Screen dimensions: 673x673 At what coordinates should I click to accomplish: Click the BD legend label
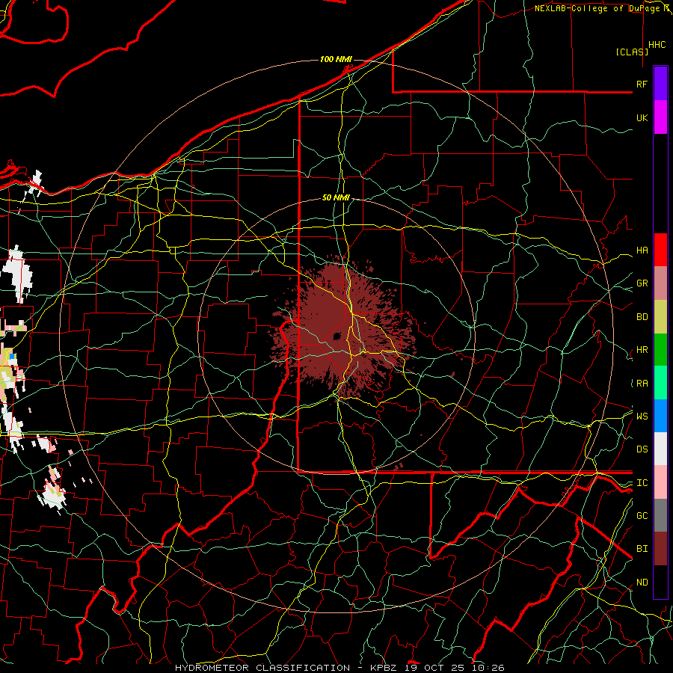tap(642, 317)
